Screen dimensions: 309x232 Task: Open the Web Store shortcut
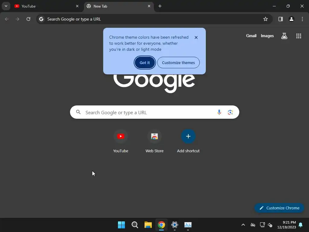point(154,141)
